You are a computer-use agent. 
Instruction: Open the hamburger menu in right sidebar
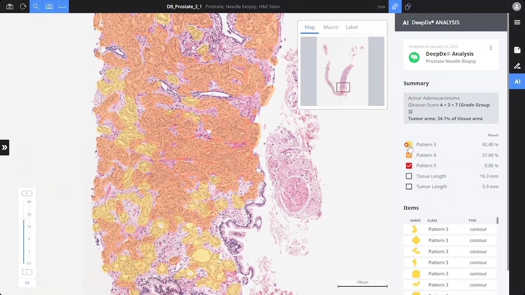click(x=517, y=23)
